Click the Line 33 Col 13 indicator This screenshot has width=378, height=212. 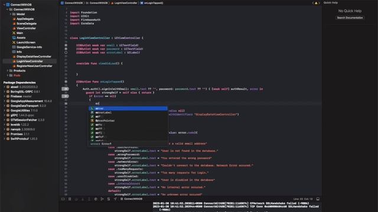pyautogui.click(x=303, y=199)
